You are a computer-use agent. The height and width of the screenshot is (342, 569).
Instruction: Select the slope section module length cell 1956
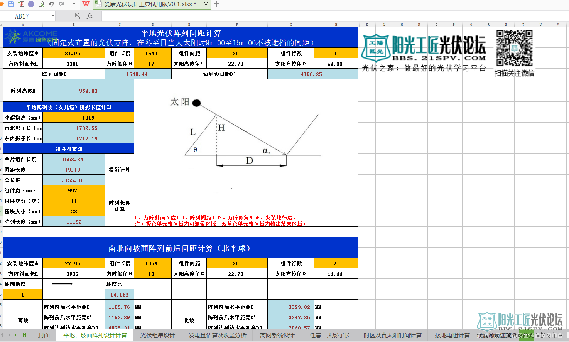153,263
